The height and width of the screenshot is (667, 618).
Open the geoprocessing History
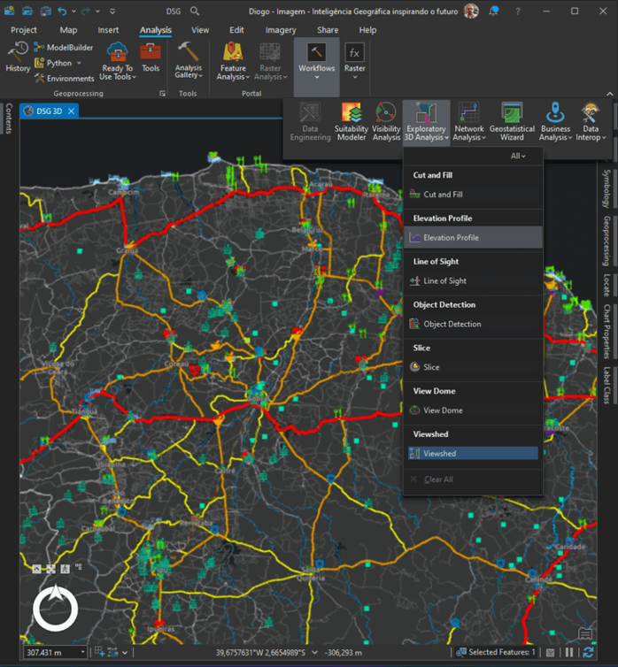click(x=18, y=56)
